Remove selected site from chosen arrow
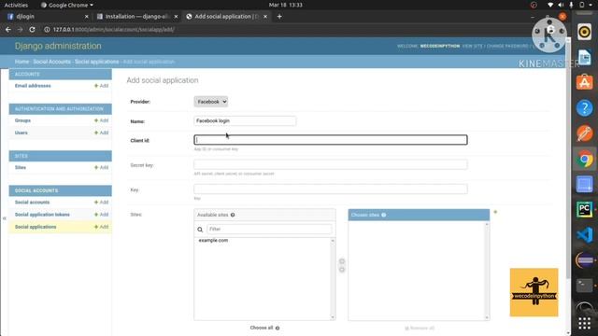This screenshot has height=336, width=598. 342,270
